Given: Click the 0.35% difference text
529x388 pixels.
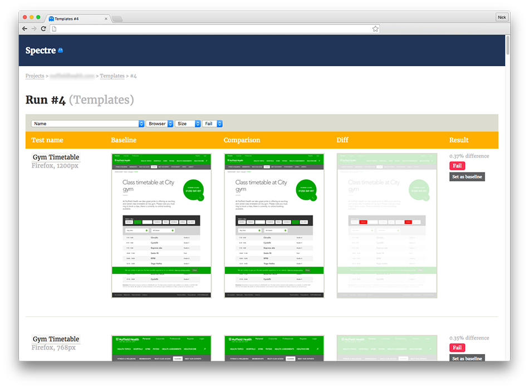Looking at the screenshot, I should 469,338.
